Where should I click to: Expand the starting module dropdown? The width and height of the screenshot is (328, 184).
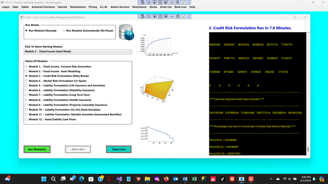pyautogui.click(x=130, y=52)
